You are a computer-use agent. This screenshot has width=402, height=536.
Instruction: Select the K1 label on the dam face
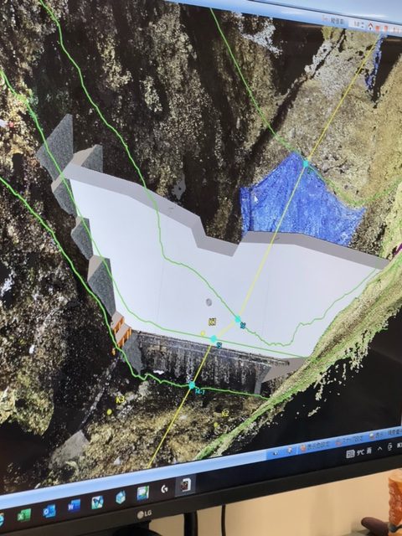click(x=213, y=322)
